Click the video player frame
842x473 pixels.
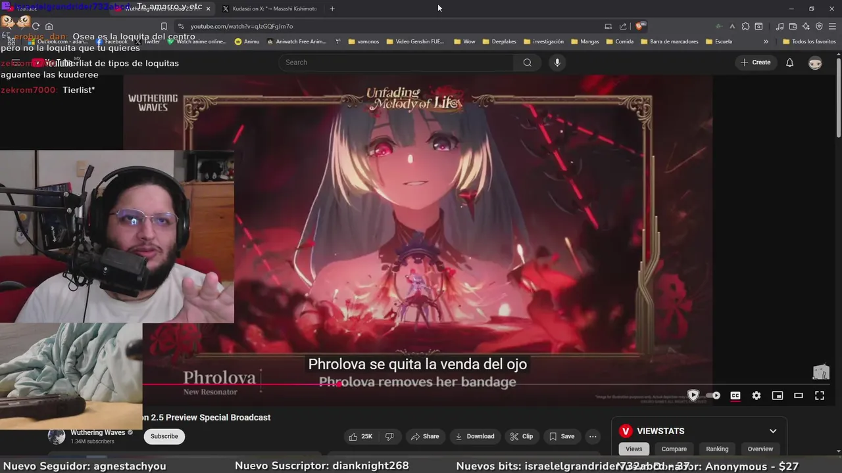(418, 240)
